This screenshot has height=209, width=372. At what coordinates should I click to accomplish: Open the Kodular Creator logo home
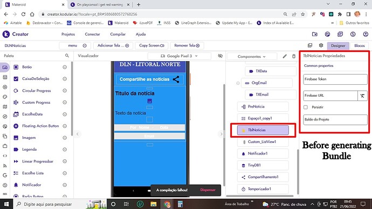click(x=6, y=34)
